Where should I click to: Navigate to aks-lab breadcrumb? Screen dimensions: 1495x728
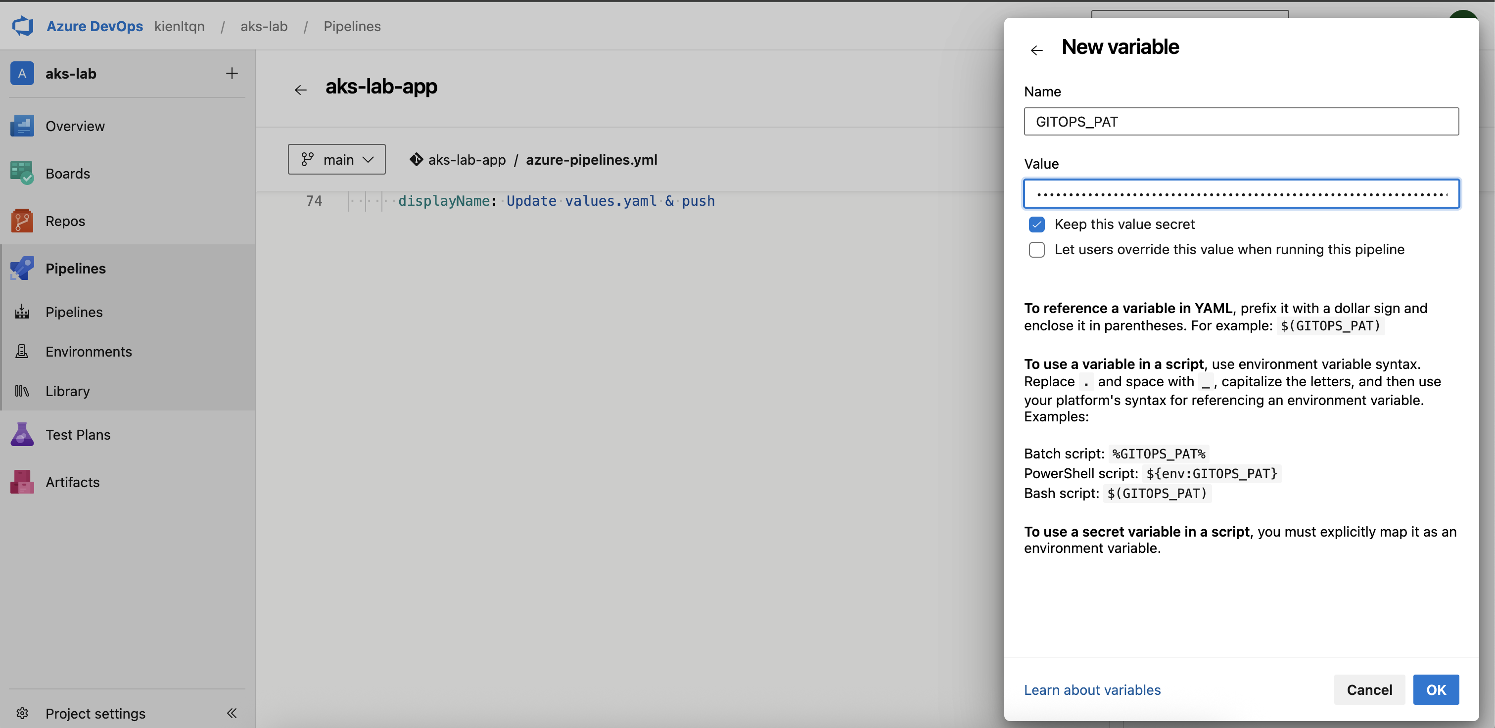[x=264, y=26]
